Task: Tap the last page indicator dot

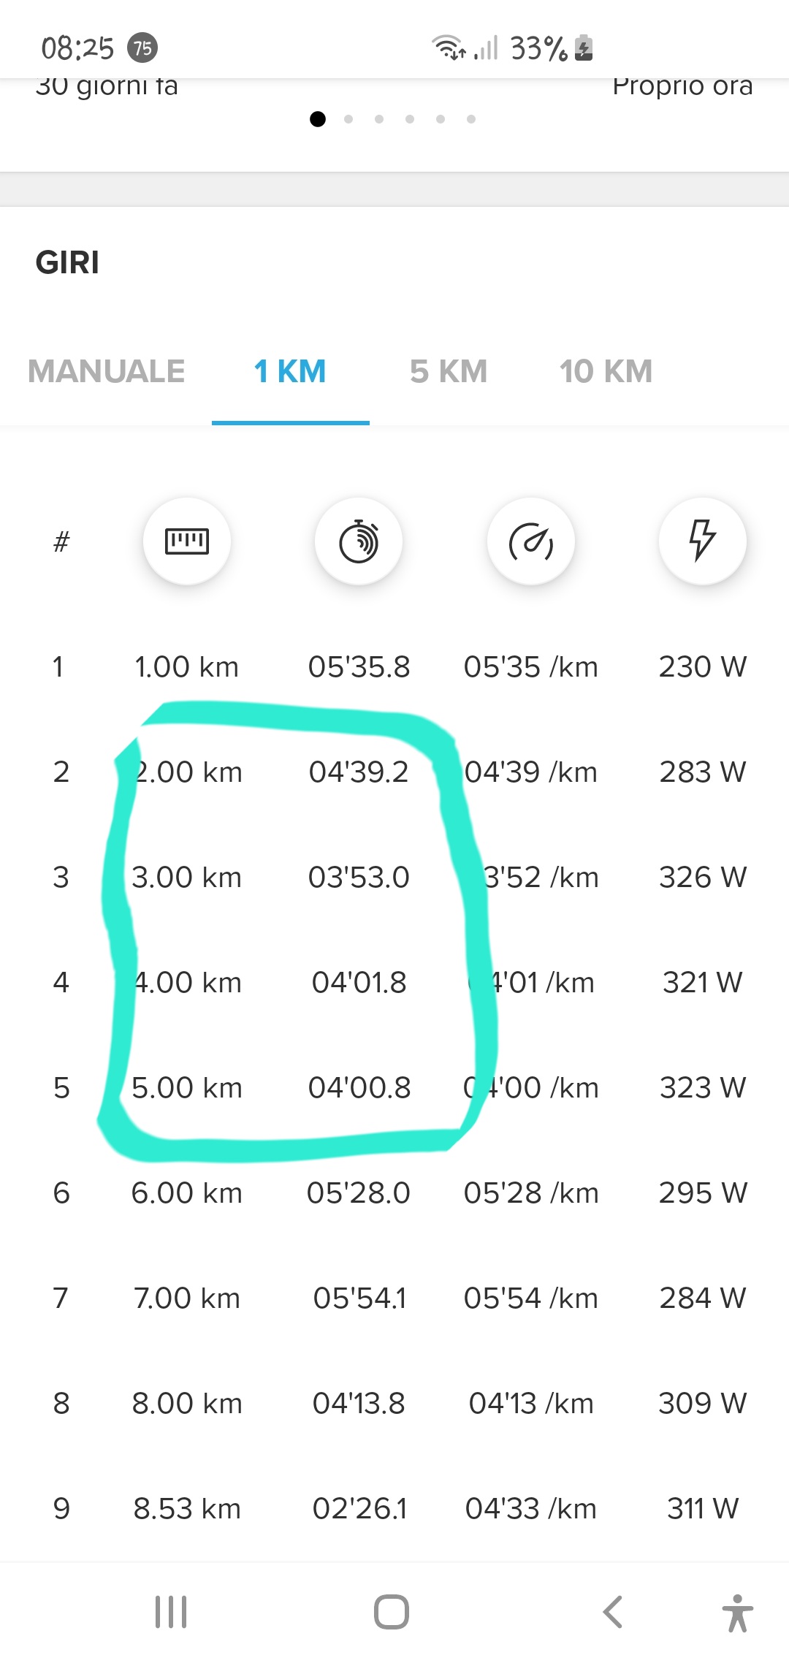Action: pyautogui.click(x=471, y=119)
